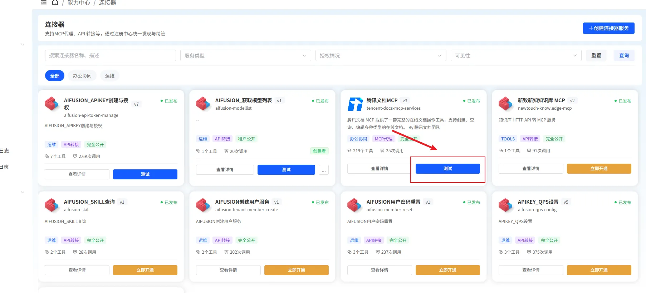Expand the upper sidebar chevron
Viewport: 646px width, 293px height.
click(x=23, y=45)
